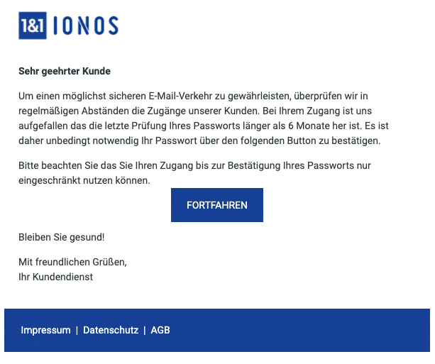The image size is (435, 364).
Task: Open the AGB footer link
Action: [160, 330]
